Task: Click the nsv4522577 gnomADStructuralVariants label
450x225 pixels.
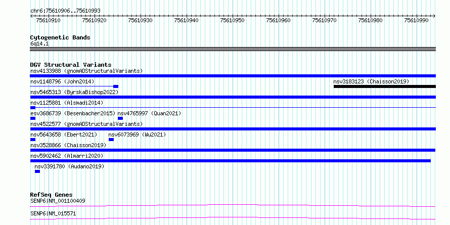Action: pyautogui.click(x=86, y=124)
